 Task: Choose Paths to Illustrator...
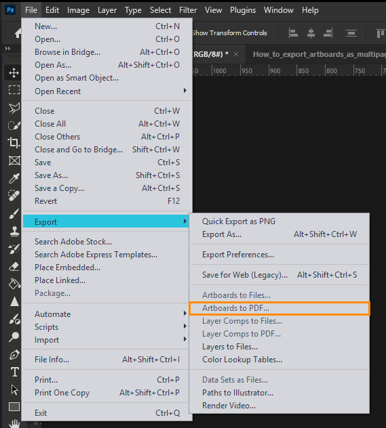(279, 393)
